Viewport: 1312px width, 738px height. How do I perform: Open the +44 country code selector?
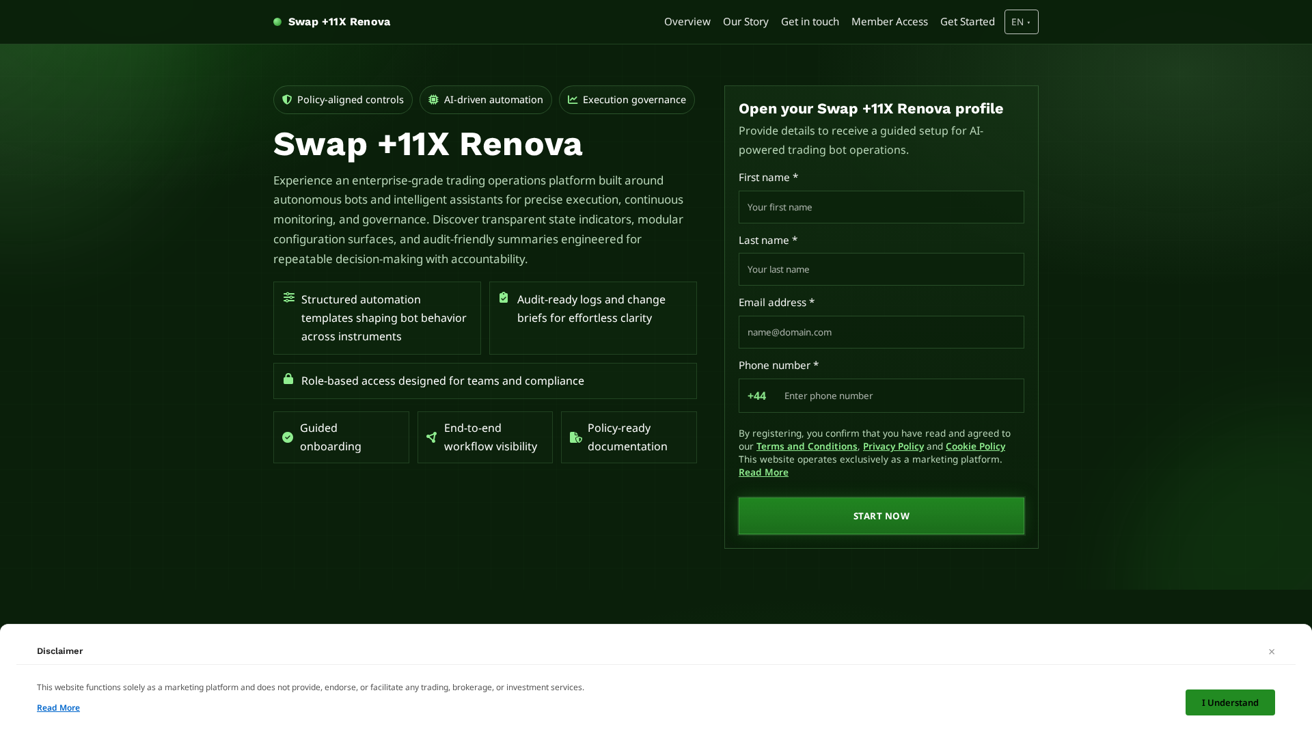click(x=756, y=396)
